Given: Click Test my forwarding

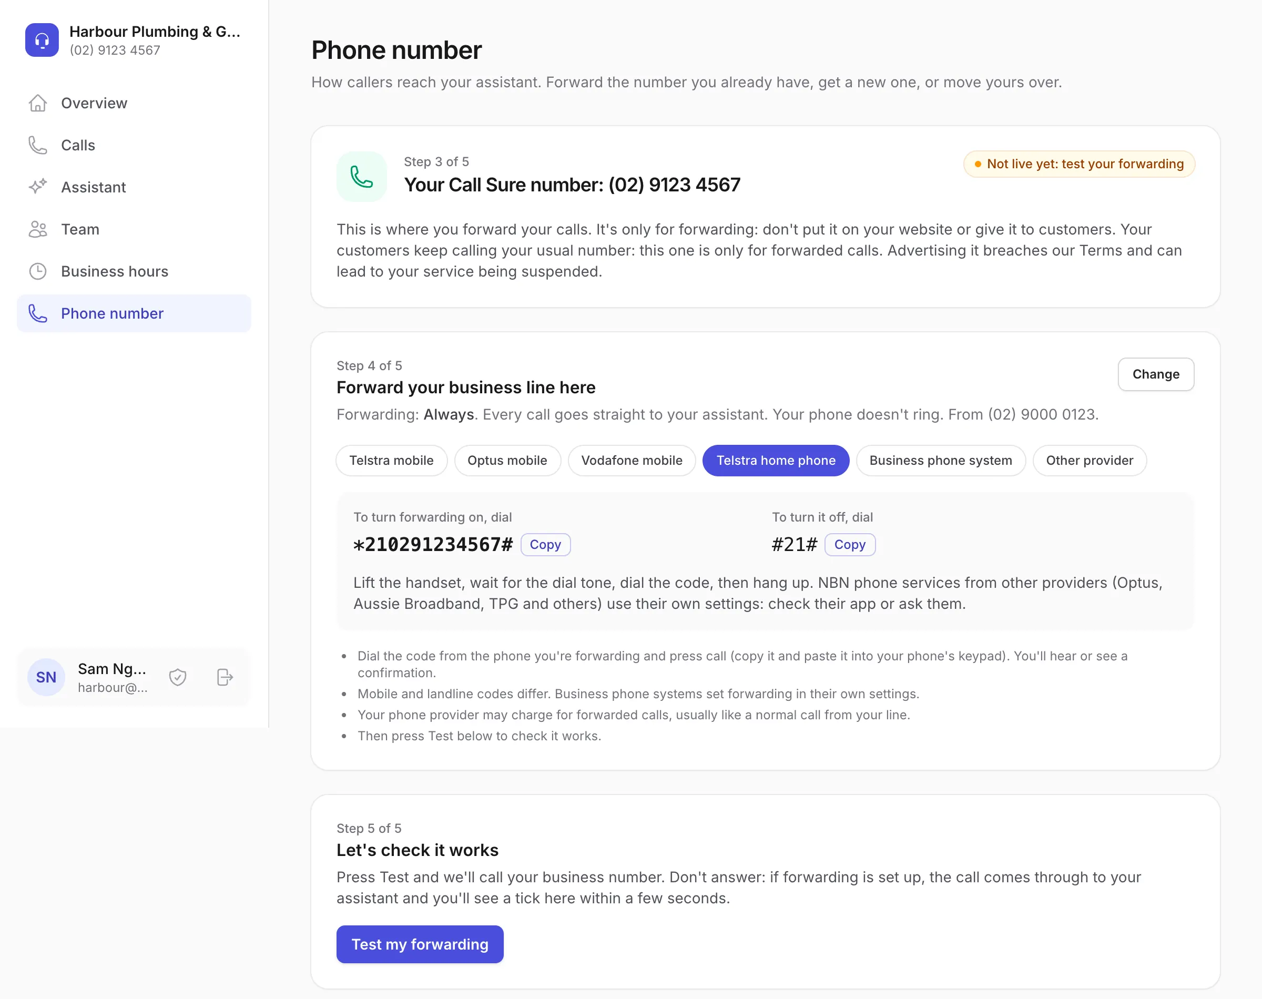Looking at the screenshot, I should 420,944.
